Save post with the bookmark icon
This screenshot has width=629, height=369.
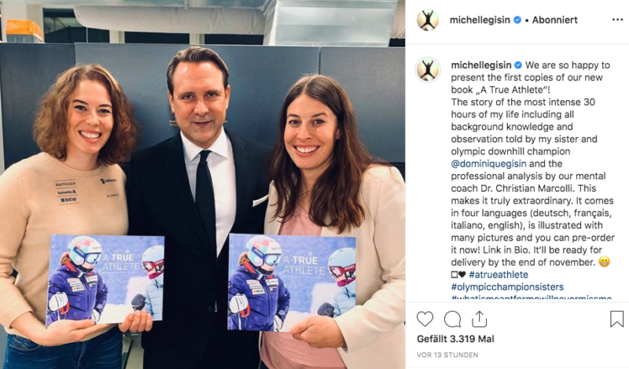pos(616,319)
